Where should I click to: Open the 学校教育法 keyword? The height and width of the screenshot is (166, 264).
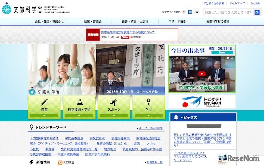[97, 138]
